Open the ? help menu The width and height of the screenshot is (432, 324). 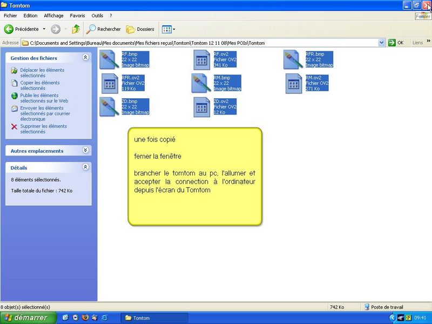point(111,16)
